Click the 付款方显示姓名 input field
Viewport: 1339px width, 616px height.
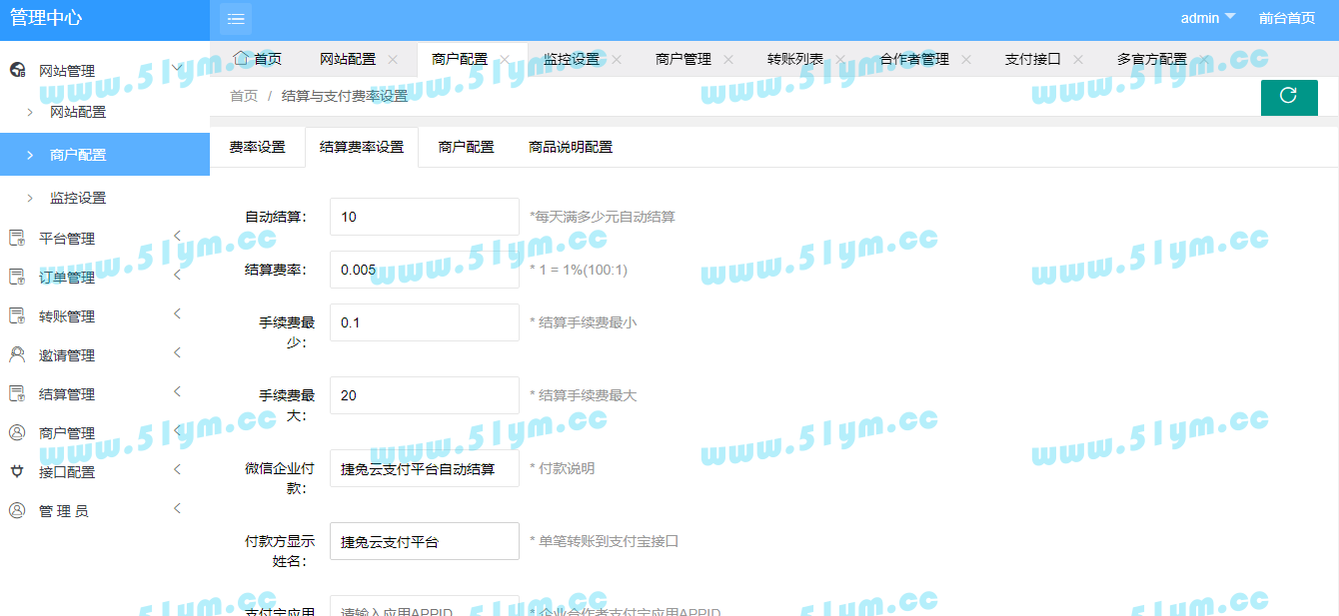tap(425, 541)
